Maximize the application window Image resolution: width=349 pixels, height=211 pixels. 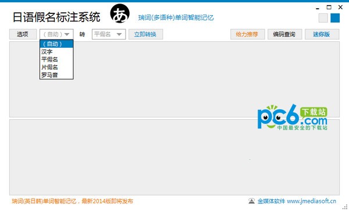[x=329, y=8]
